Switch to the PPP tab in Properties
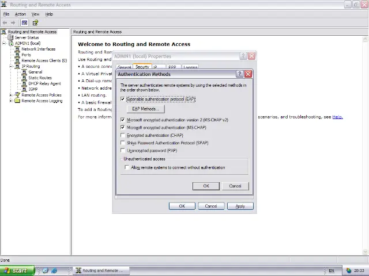The image size is (369, 276). point(172,67)
